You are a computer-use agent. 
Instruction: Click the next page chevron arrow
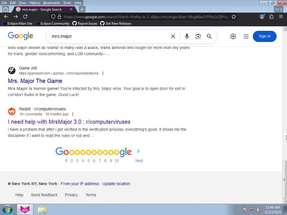click(138, 151)
